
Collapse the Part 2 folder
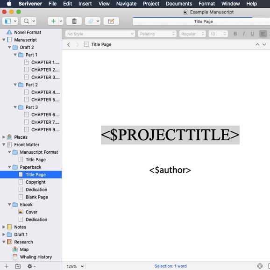tap(15, 85)
